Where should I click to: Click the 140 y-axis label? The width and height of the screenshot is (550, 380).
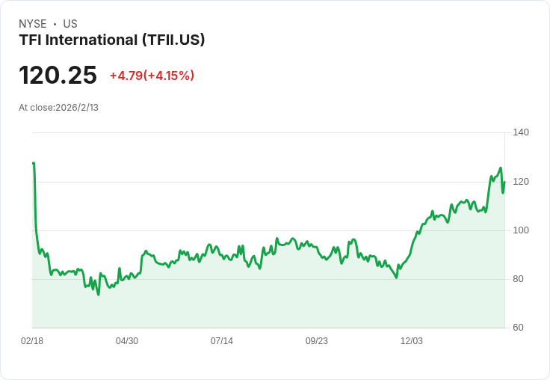520,132
